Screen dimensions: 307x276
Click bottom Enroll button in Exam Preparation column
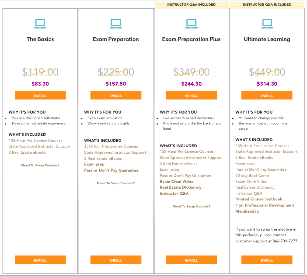116,260
